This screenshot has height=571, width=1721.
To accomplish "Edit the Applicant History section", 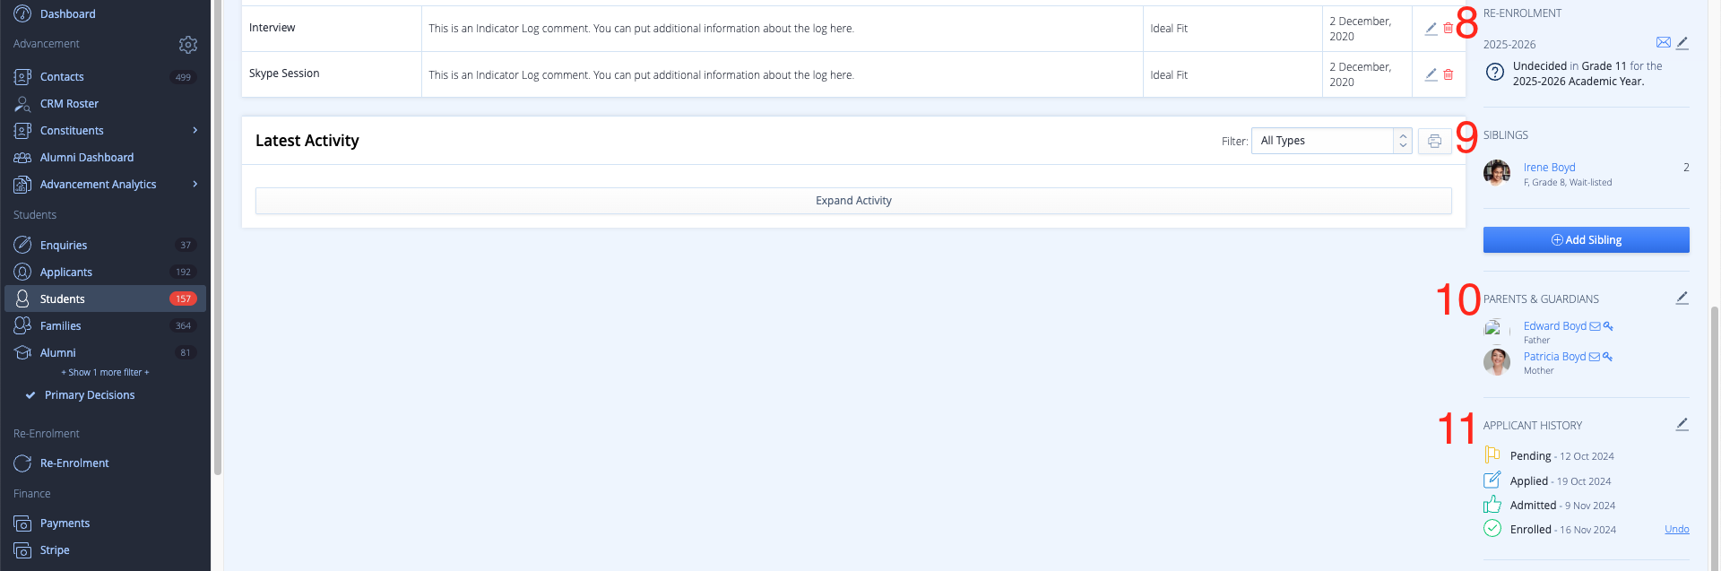I will tap(1682, 425).
